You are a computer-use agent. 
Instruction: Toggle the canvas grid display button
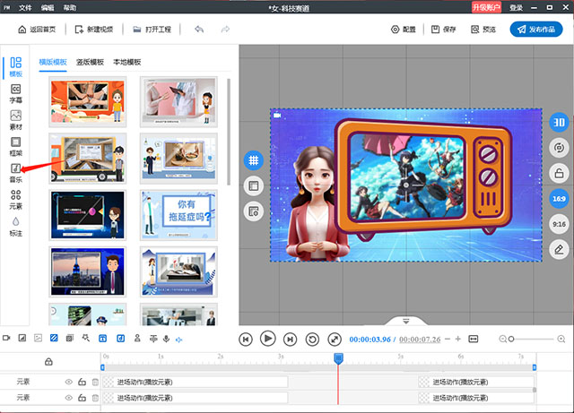click(x=254, y=159)
